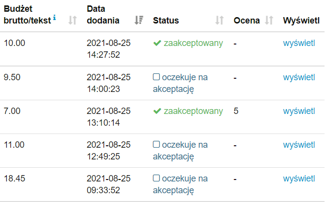Viewport: 325px width, 202px height.
Task: Open wyświetl link for 11.00 budget row
Action: point(299,145)
